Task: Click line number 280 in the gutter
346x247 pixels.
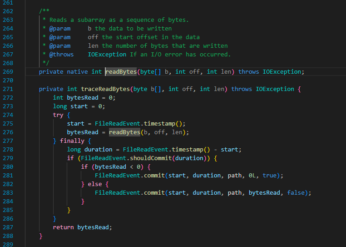Action: tap(8, 167)
